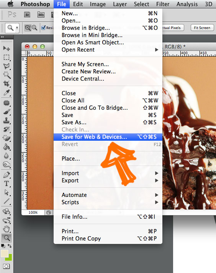The height and width of the screenshot is (273, 216).
Task: Activate the Horizontal Type tool
Action: tap(7, 184)
